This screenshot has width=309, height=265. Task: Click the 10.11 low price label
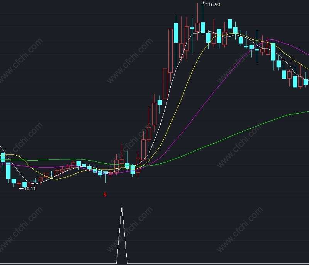[30, 189]
